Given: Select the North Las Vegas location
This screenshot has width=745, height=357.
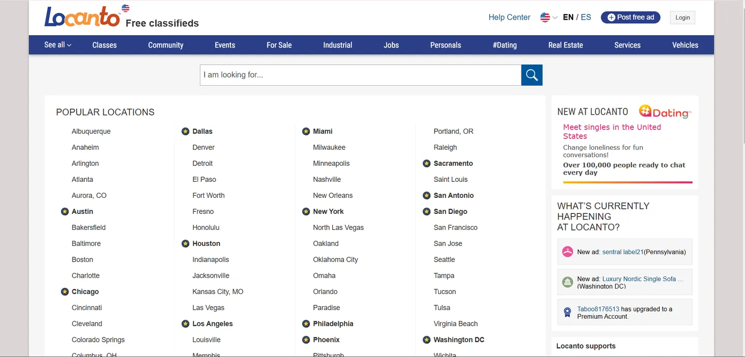Looking at the screenshot, I should [338, 227].
